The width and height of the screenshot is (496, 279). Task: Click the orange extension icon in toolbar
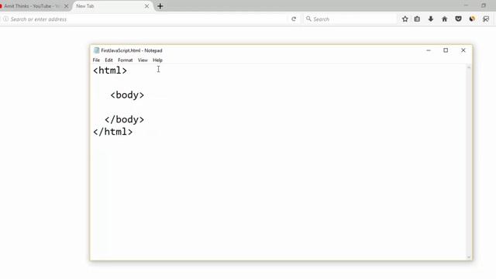click(x=472, y=19)
